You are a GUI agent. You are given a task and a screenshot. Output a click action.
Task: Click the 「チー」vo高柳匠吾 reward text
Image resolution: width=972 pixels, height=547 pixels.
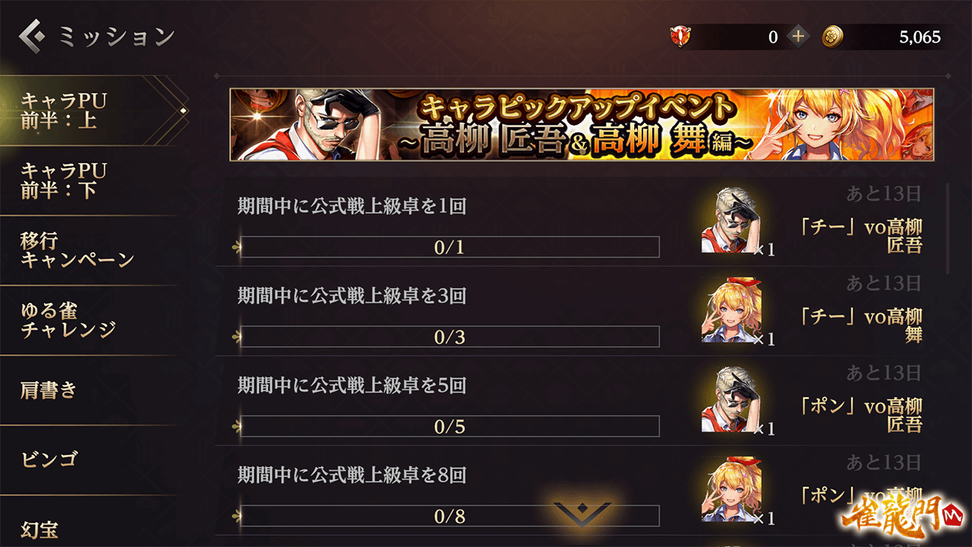tap(861, 236)
